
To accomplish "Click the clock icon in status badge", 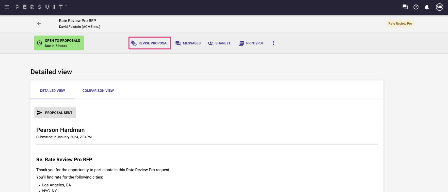I will coord(40,43).
